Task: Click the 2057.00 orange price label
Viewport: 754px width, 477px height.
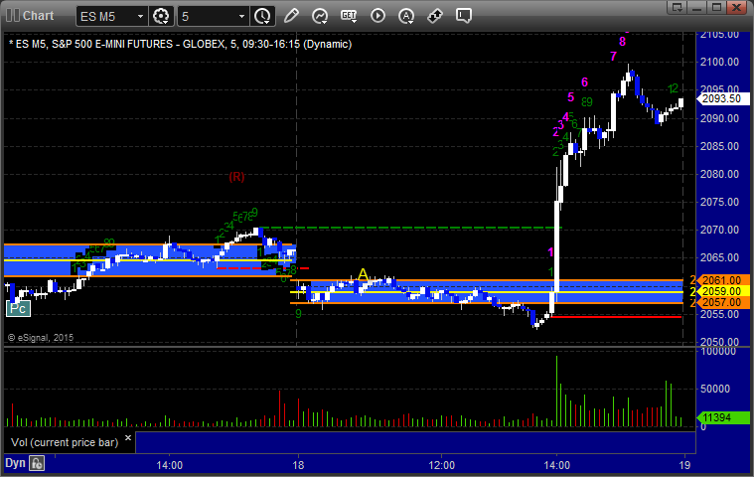Action: [x=723, y=302]
